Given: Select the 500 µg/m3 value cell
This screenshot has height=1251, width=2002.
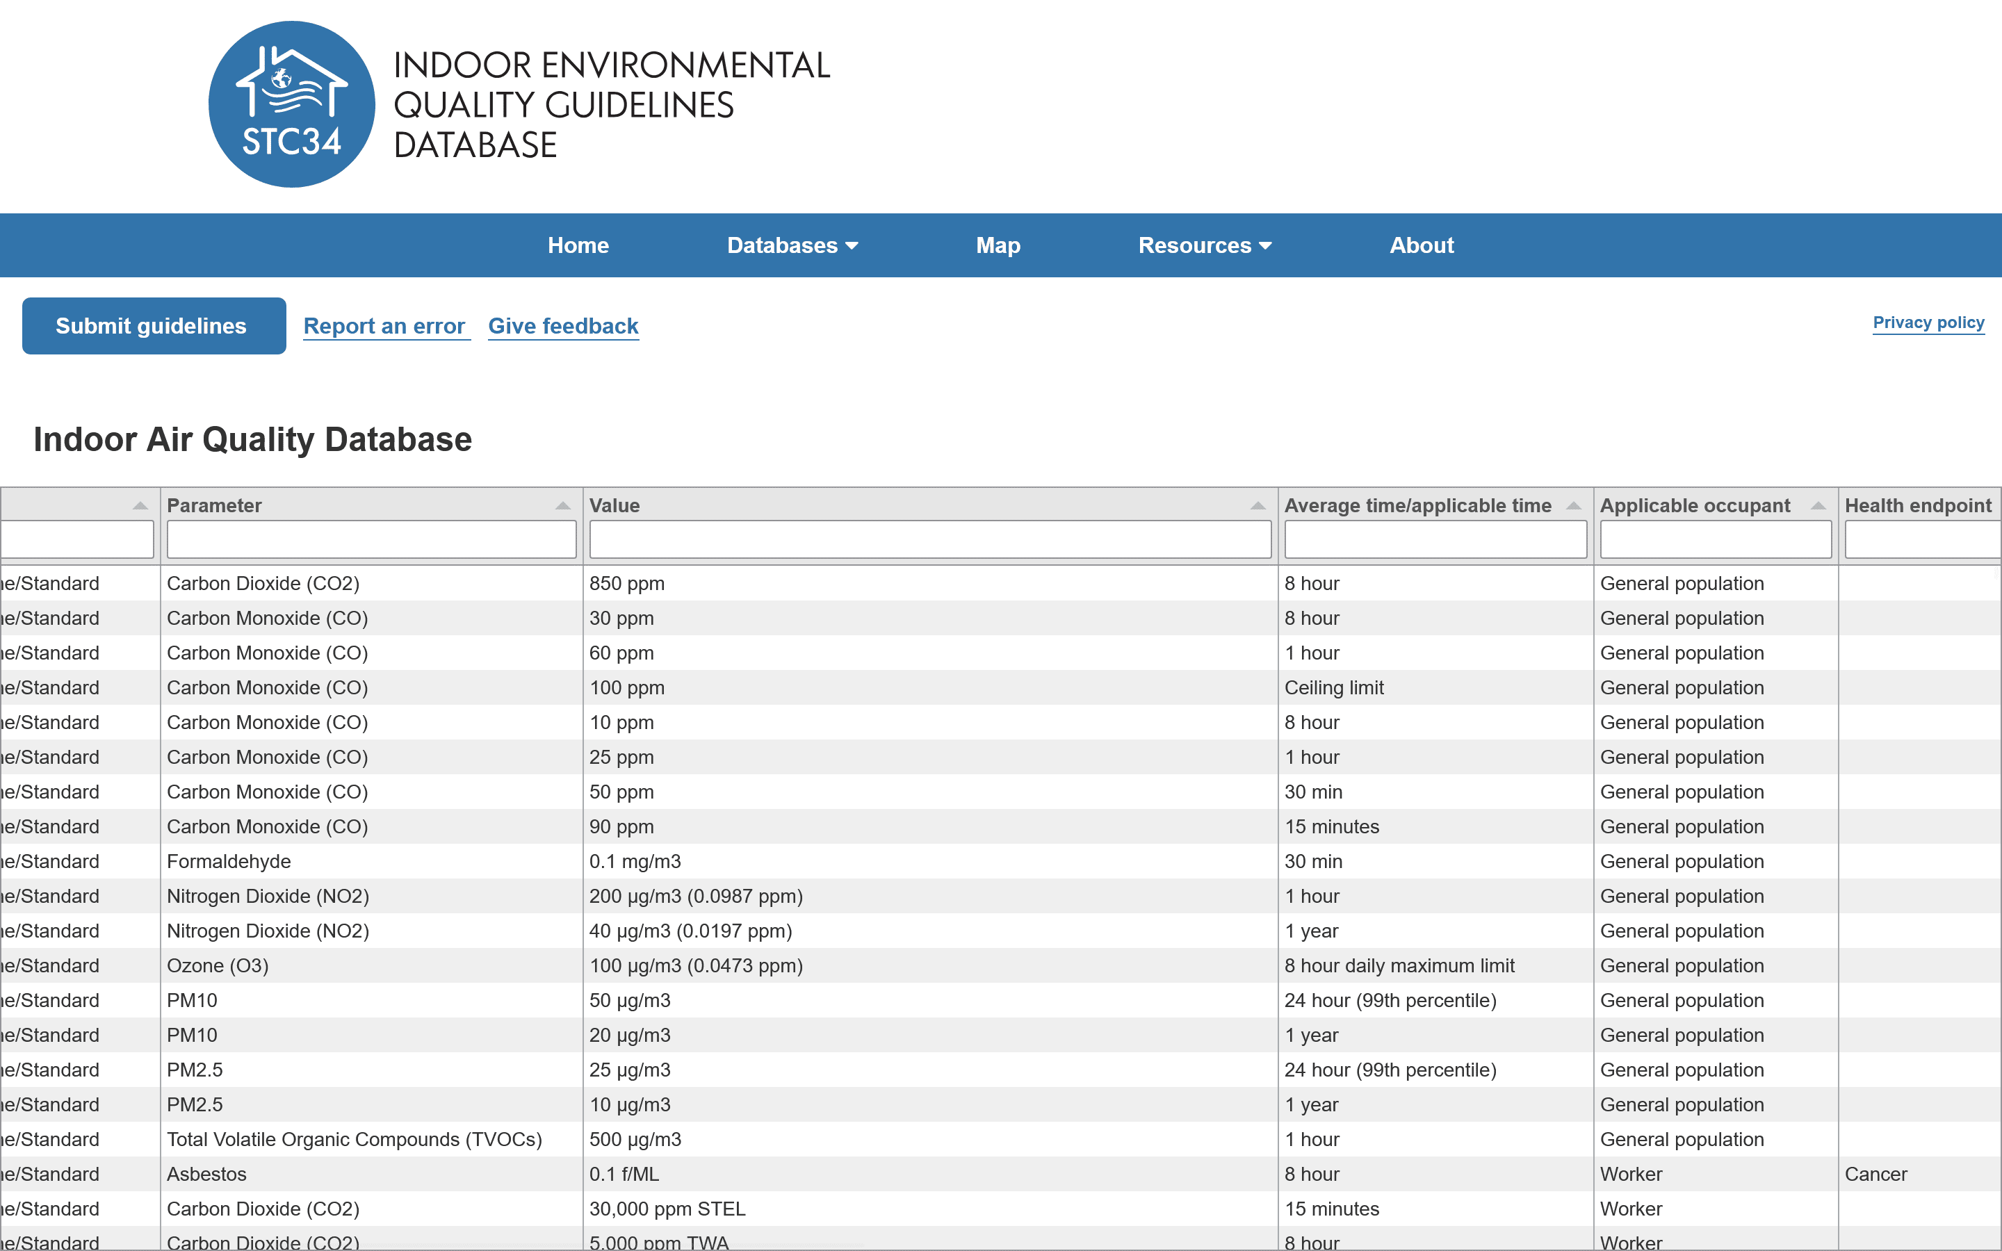Looking at the screenshot, I should [930, 1139].
